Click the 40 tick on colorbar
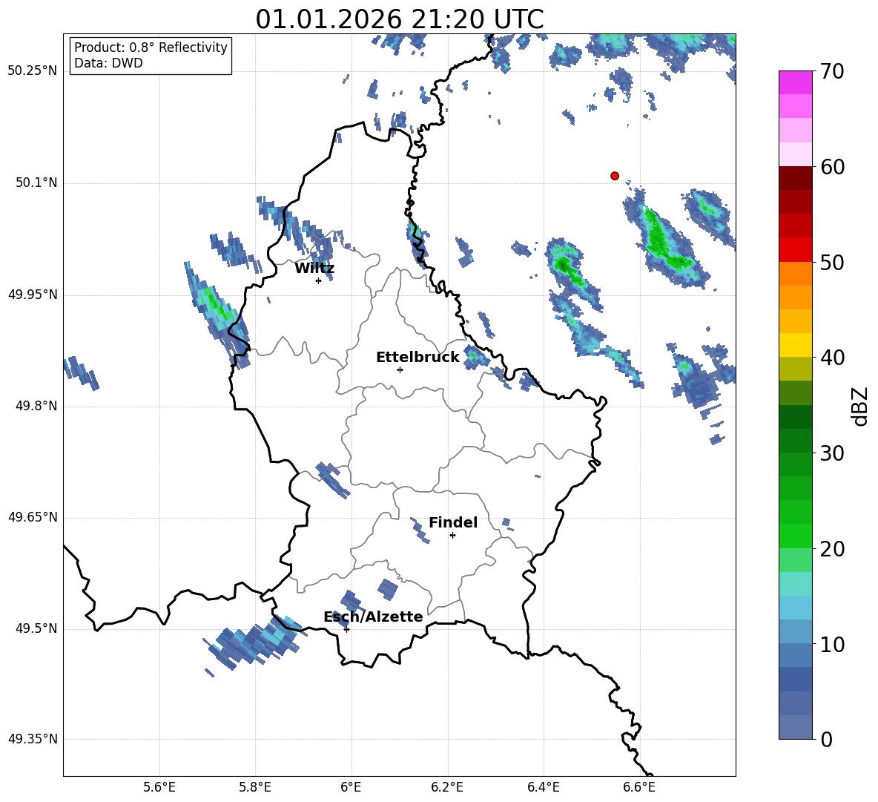Viewport: 878px width, 802px height. pos(832,358)
